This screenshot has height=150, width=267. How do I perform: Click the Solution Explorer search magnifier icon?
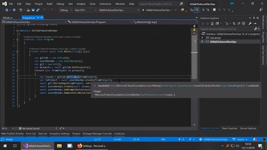click(x=256, y=29)
